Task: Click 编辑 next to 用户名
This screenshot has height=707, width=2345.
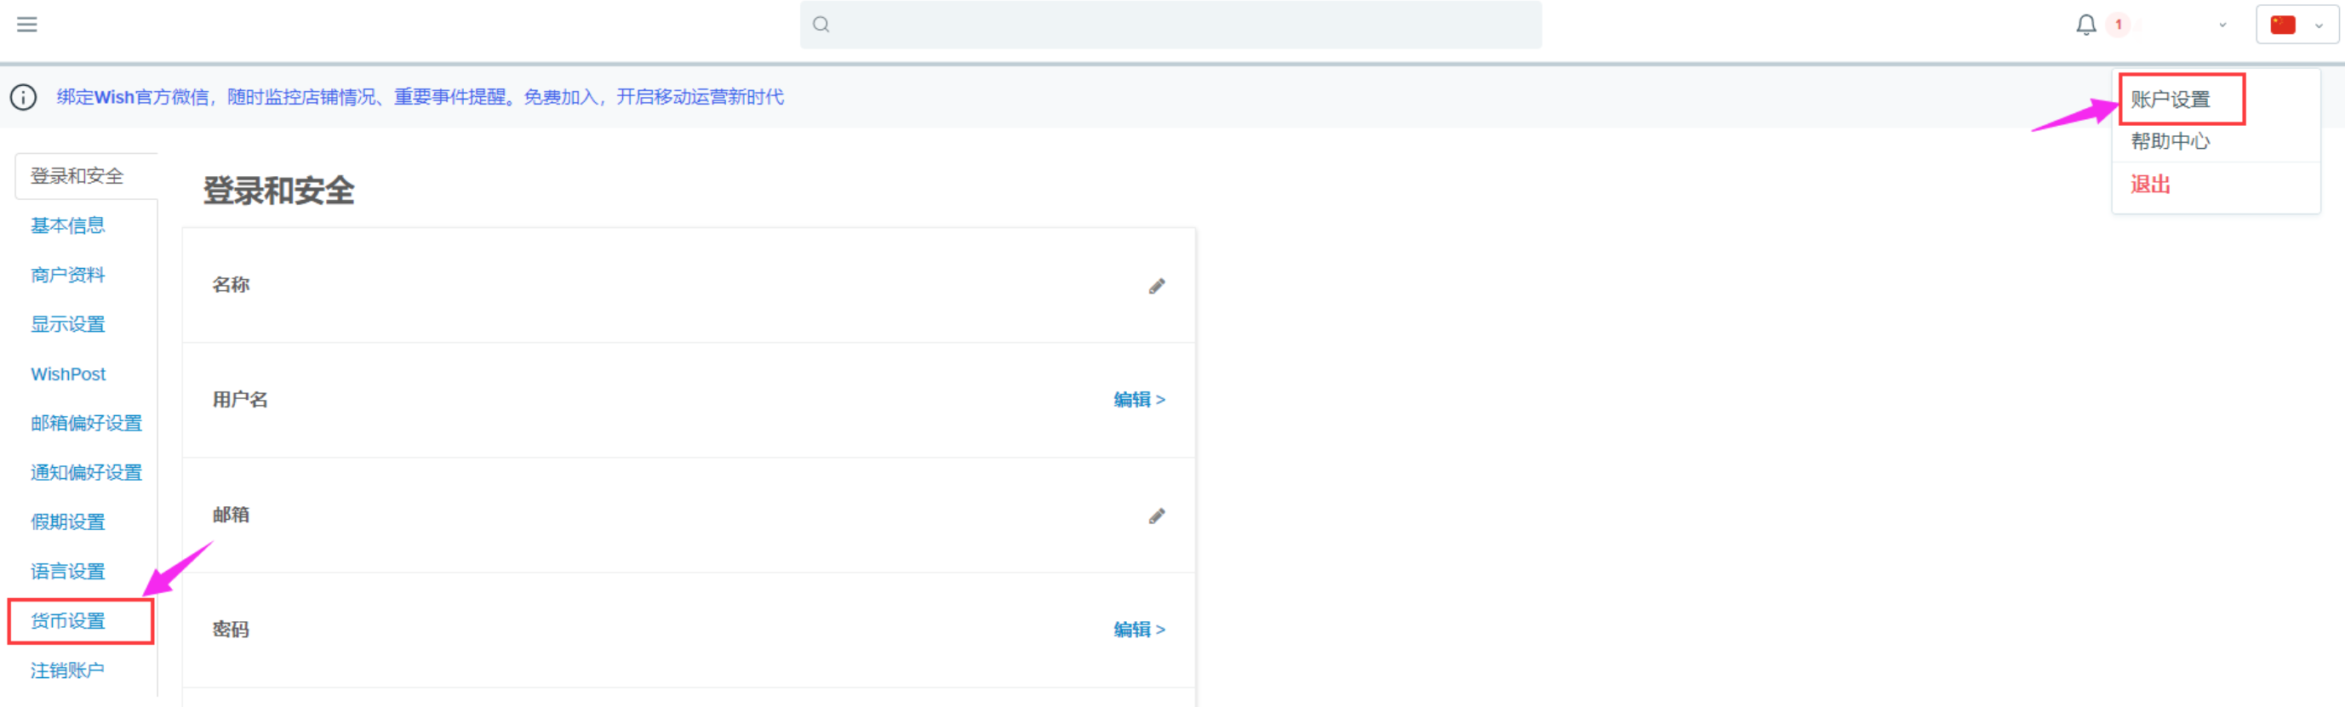Action: point(1139,400)
